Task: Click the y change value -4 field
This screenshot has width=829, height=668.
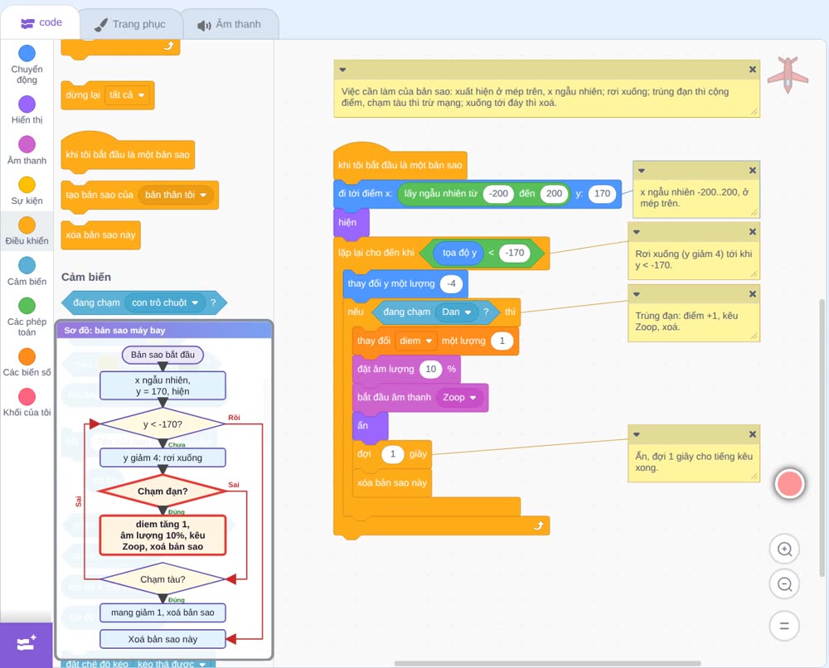Action: [451, 283]
